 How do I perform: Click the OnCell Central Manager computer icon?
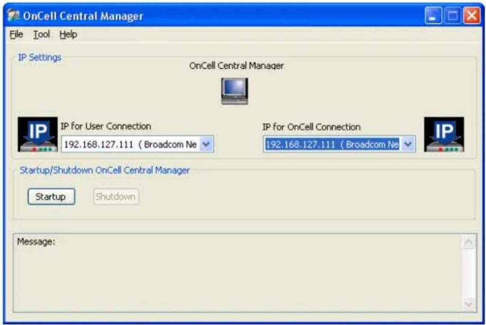point(235,91)
